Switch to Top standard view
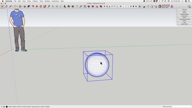Image resolution: width=192 pixels, height=108 pixels. (x=107, y=6)
